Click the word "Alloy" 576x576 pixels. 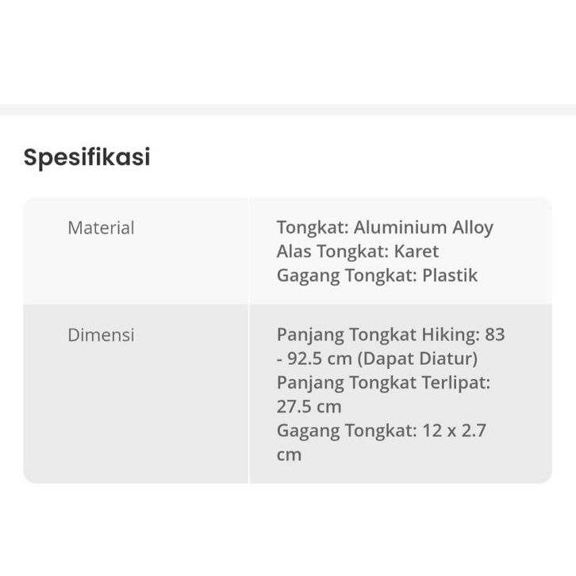(x=472, y=228)
